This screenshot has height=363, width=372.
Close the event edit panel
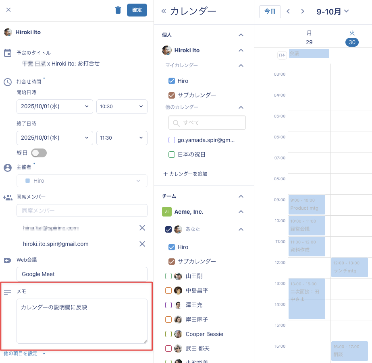8,10
